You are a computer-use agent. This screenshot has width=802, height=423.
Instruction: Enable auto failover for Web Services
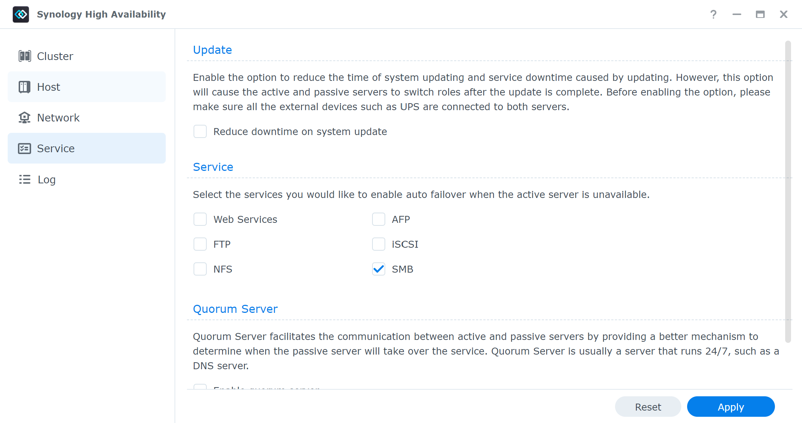click(200, 219)
